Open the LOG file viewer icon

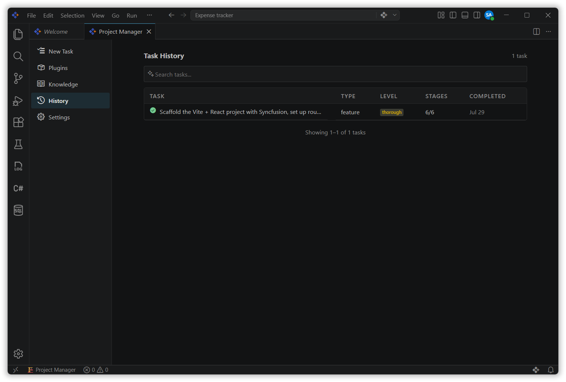18,166
